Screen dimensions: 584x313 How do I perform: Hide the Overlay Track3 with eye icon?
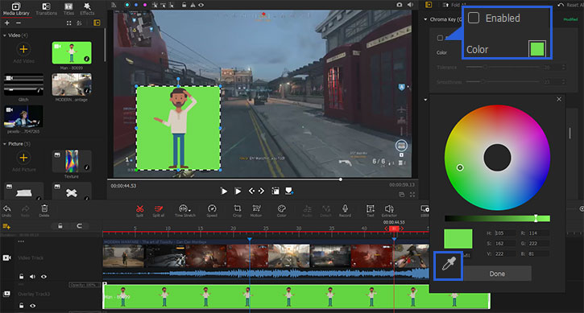[x=33, y=306]
